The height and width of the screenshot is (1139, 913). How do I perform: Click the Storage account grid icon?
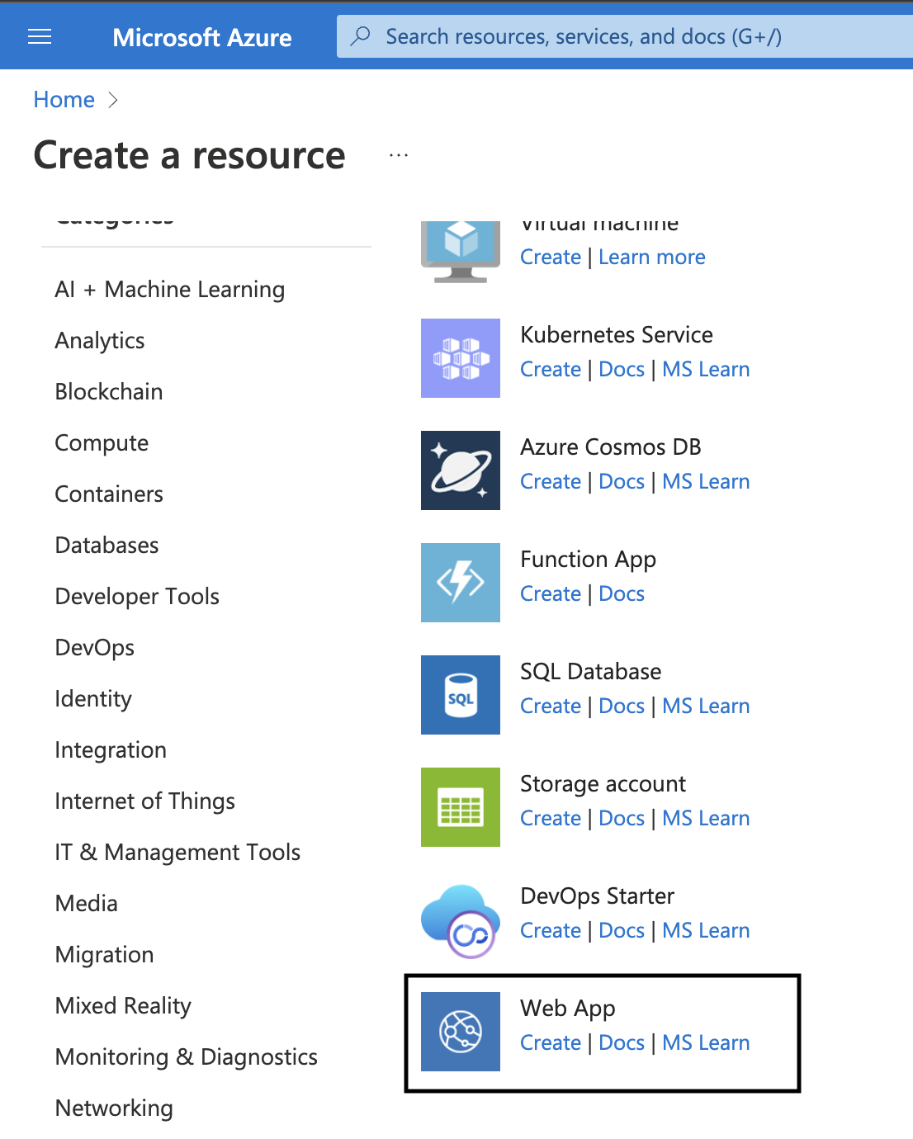tap(461, 807)
